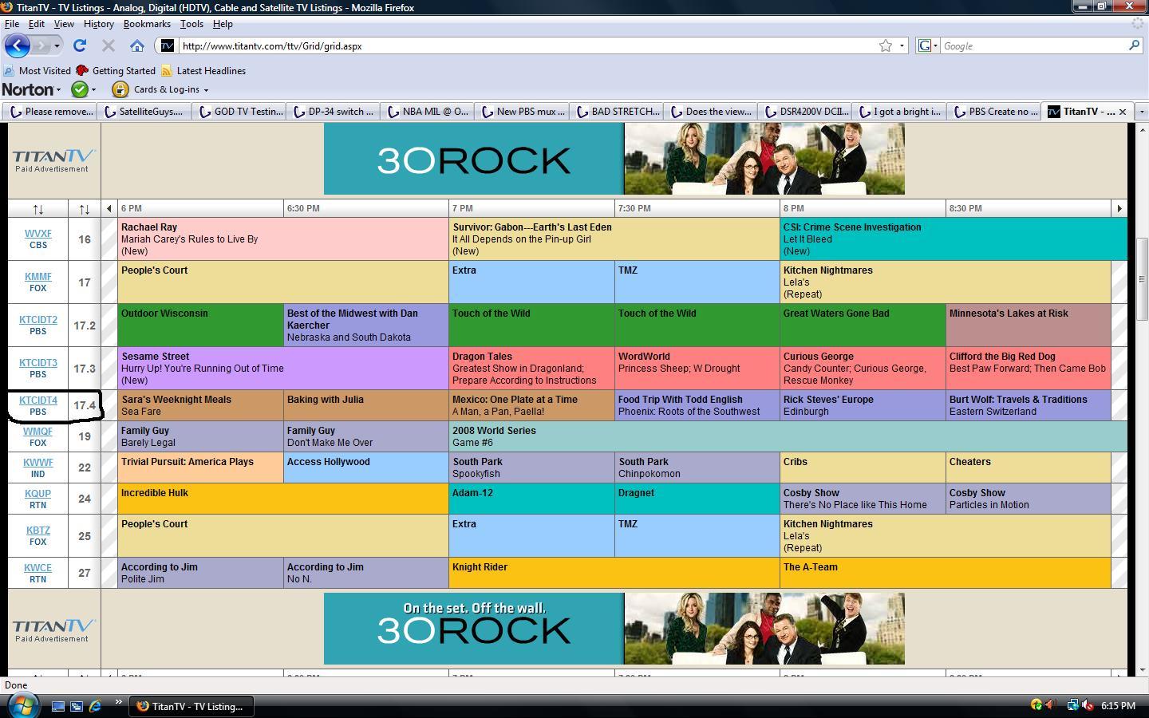The height and width of the screenshot is (718, 1149).
Task: Close the TitanTV browser tab
Action: (x=1123, y=112)
